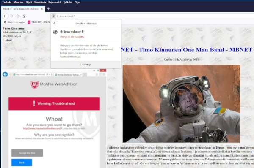
Task: Open the Useimmin avatut bookmarks folder
Action: [14, 22]
